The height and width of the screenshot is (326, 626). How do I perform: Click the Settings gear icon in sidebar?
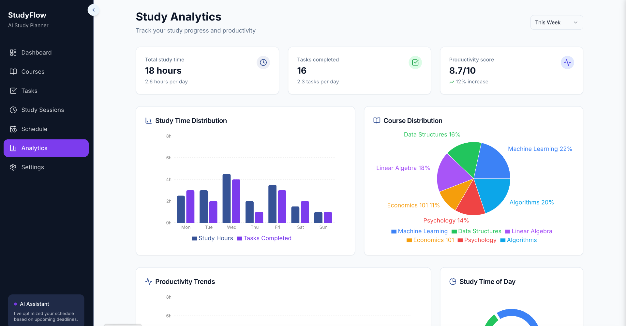point(13,167)
